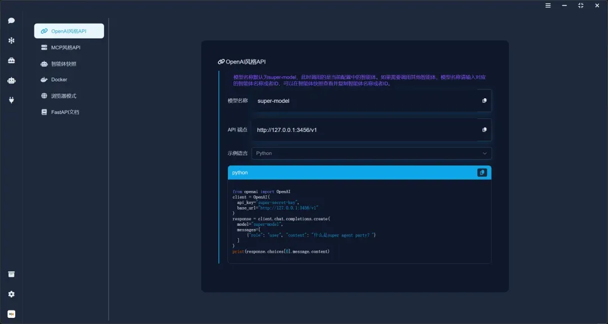Open the hamburger menu in title bar
The height and width of the screenshot is (324, 608).
(548, 6)
